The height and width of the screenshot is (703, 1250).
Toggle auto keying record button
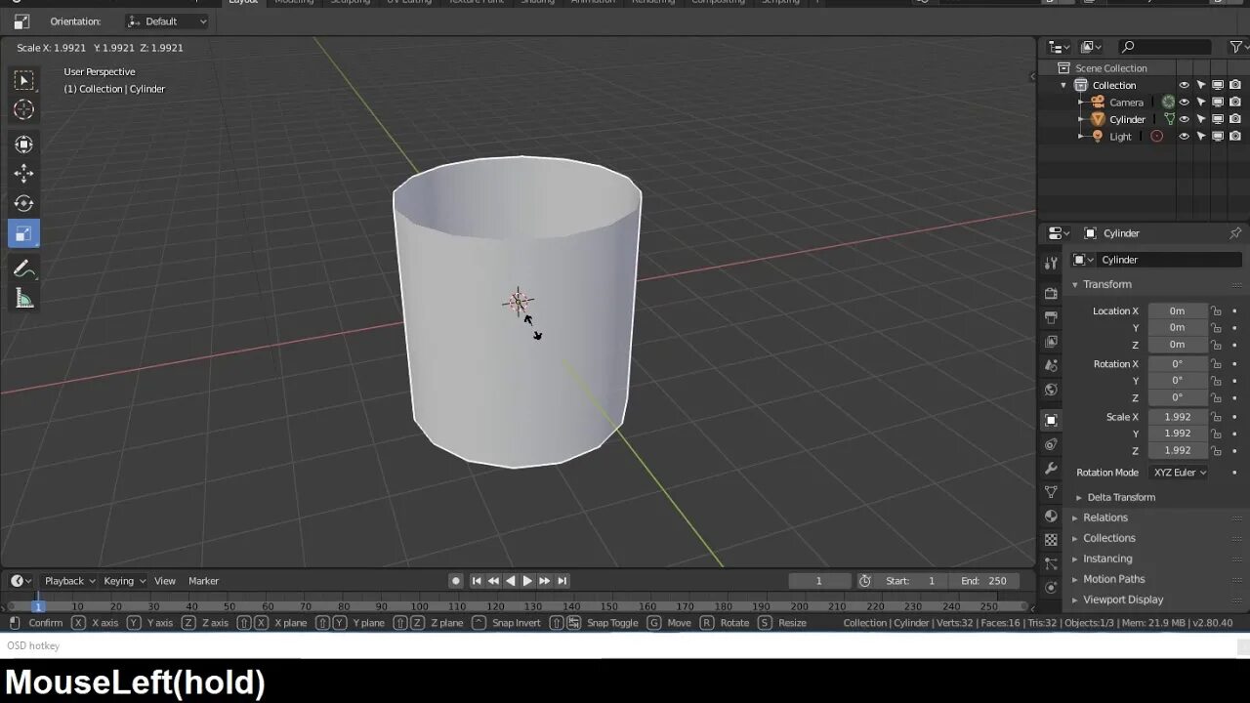455,581
